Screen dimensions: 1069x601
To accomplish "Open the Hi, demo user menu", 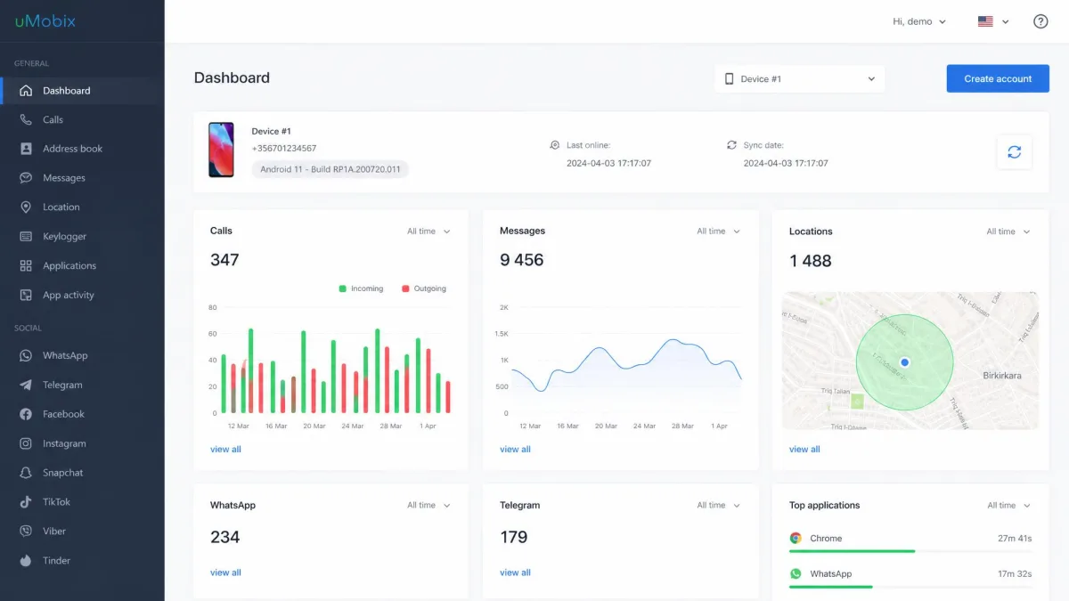I will click(919, 21).
